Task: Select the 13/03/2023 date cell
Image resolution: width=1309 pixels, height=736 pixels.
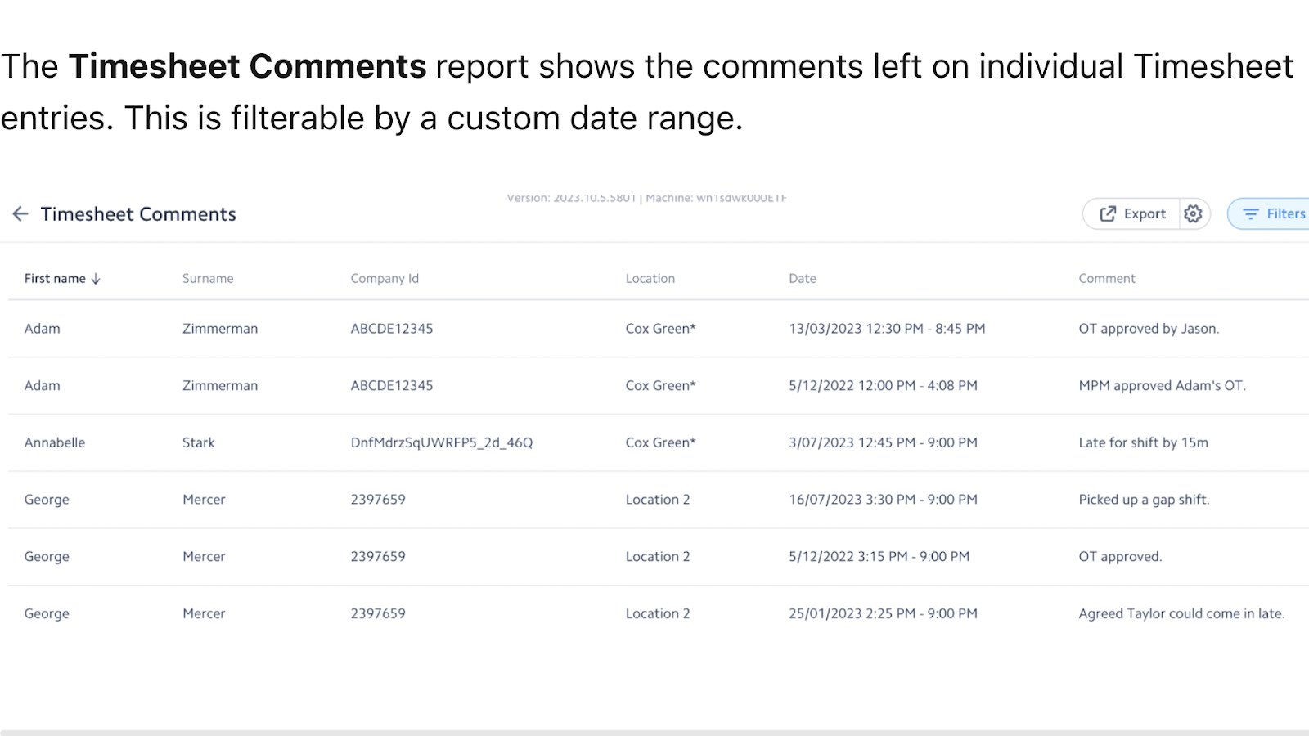Action: click(887, 329)
